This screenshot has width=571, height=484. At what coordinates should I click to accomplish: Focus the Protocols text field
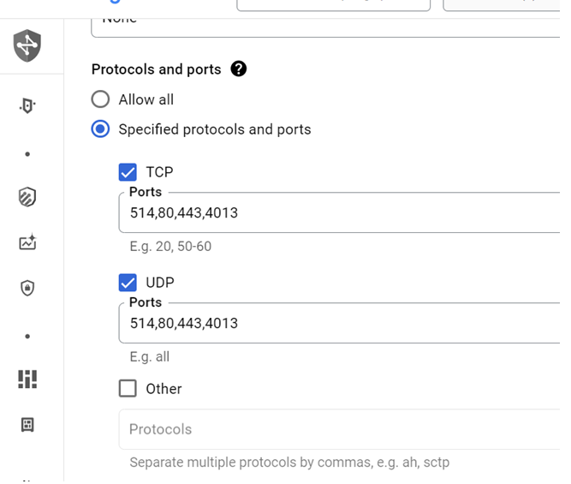[x=342, y=429]
